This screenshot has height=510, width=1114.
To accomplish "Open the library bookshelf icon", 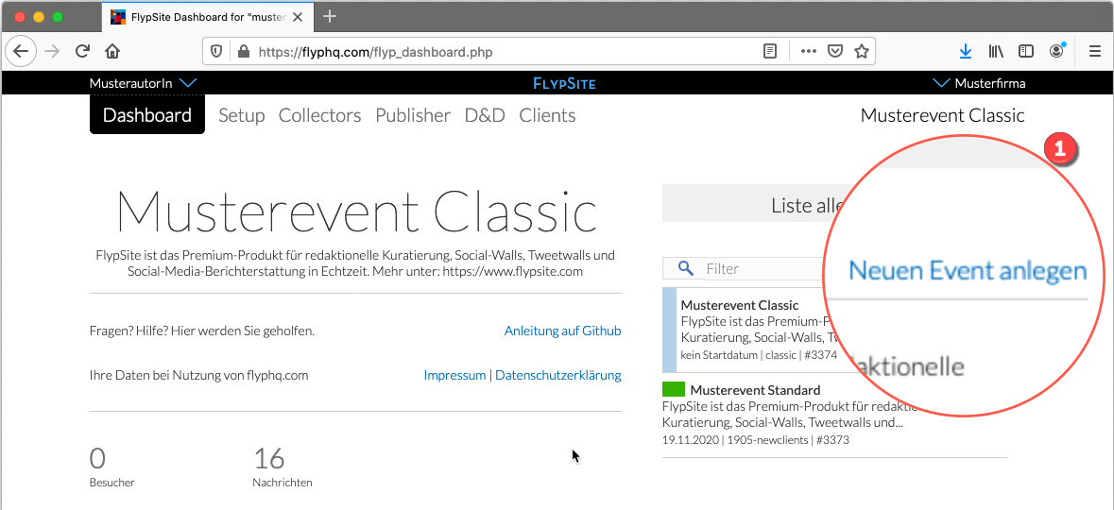I will tap(995, 51).
